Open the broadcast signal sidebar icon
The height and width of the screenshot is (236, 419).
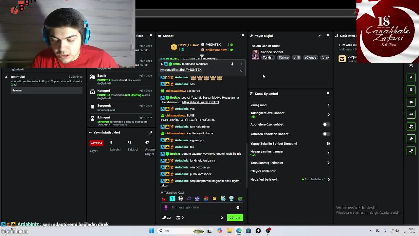pyautogui.click(x=411, y=114)
